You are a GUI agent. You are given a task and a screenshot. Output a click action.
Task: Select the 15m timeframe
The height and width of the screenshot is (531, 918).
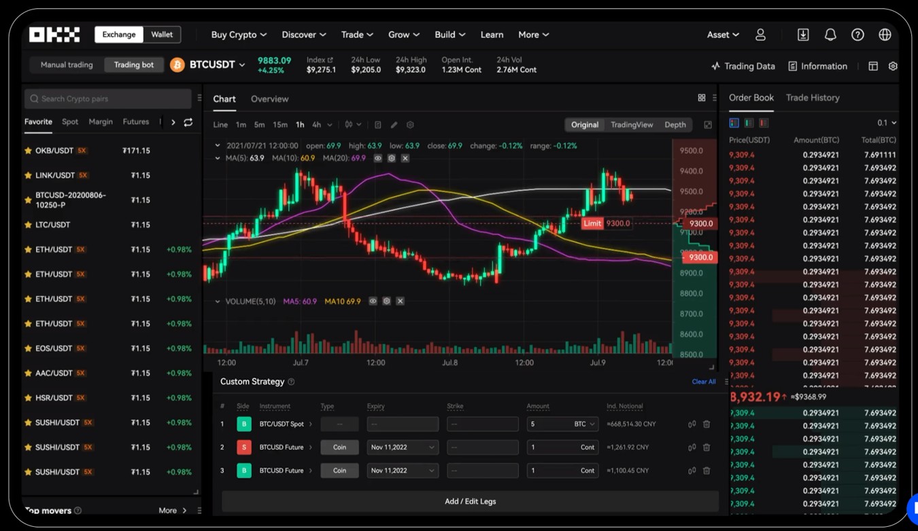pyautogui.click(x=280, y=125)
